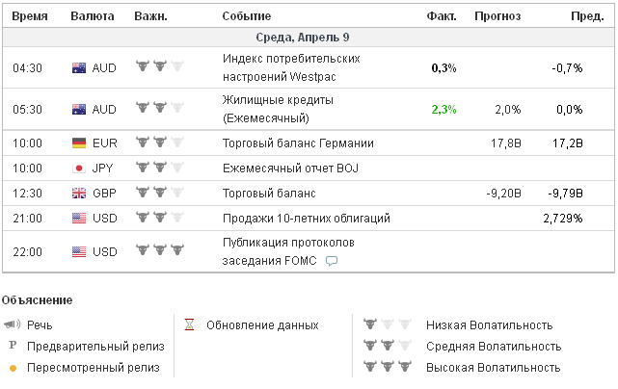This screenshot has width=618, height=389.
Task: Click the Время column header
Action: (29, 16)
